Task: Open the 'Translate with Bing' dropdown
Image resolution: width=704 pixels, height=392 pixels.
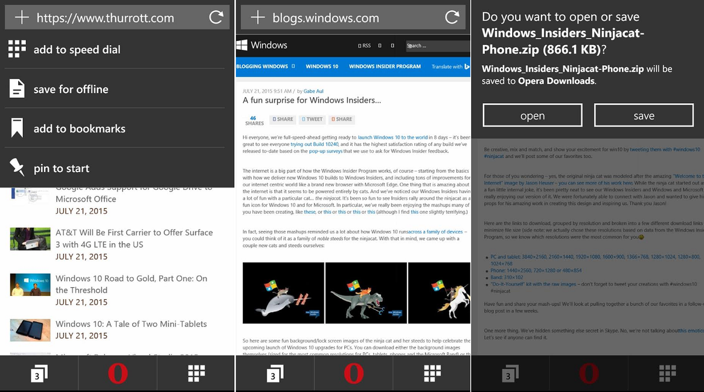Action: [448, 66]
